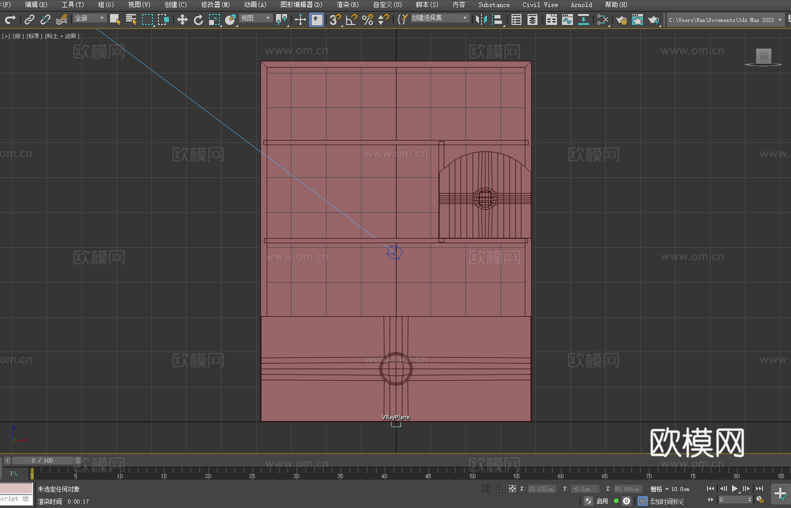Open Rendered Frame Window
791x508 pixels.
637,19
